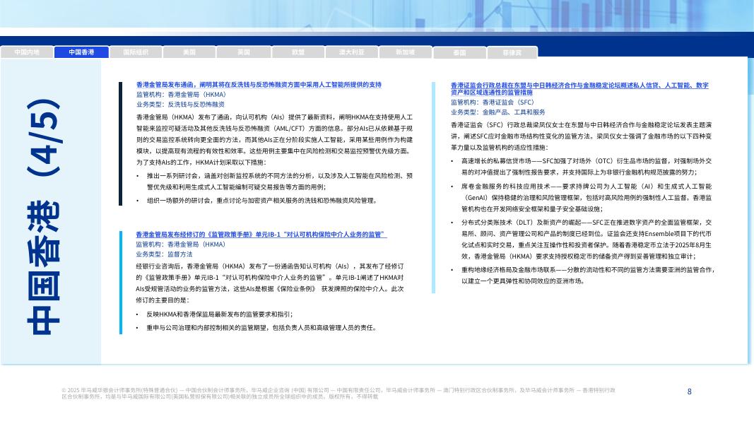Open the 欧盟 tab
The width and height of the screenshot is (754, 424).
tap(297, 52)
